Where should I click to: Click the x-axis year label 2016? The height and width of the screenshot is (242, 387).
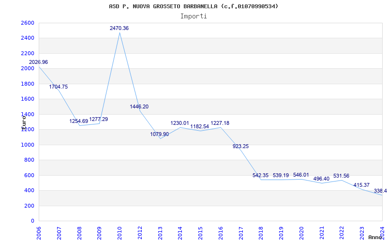coord(221,233)
